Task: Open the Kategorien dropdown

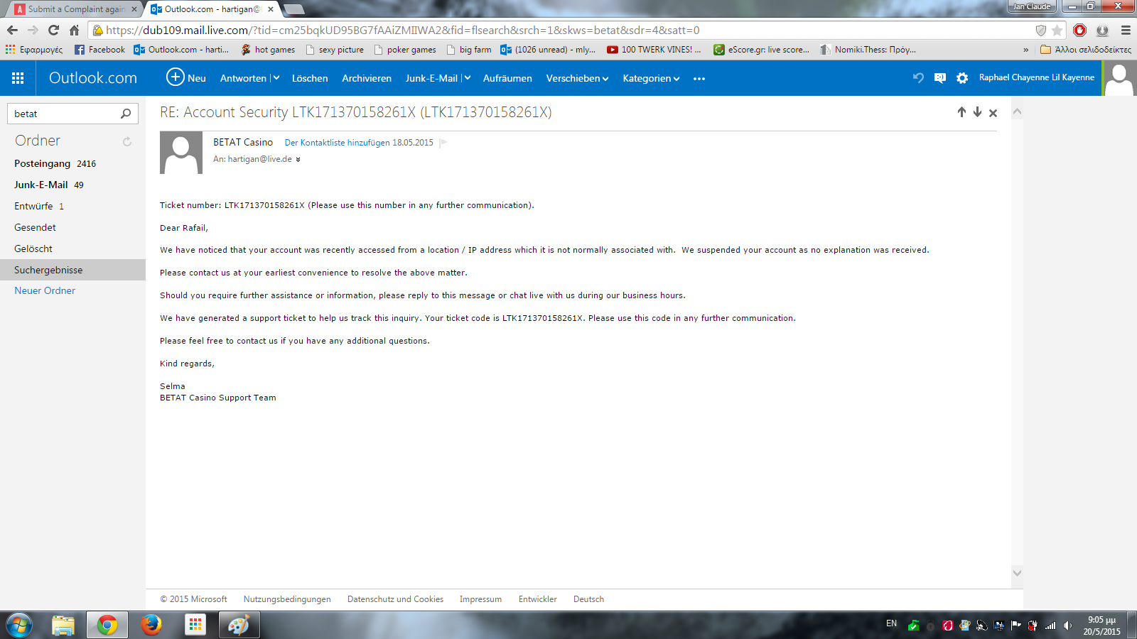Action: 651,78
